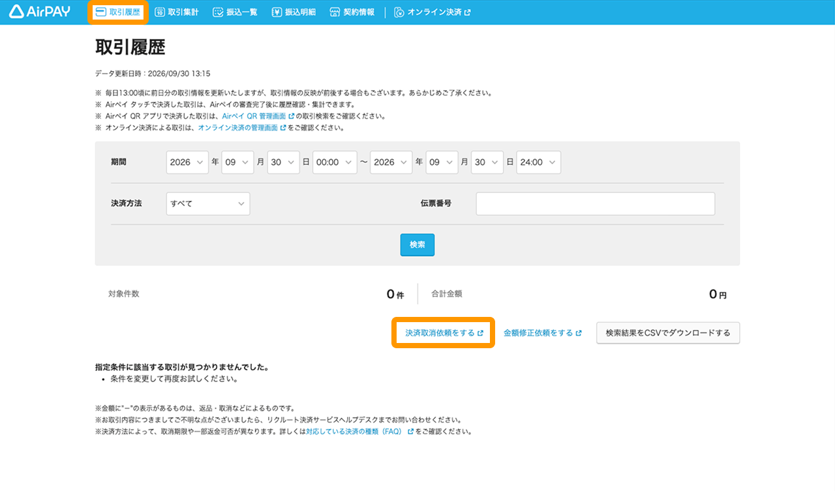Open the AirペイQR管理画面 link
Screen dimensions: 835x491
pos(258,116)
